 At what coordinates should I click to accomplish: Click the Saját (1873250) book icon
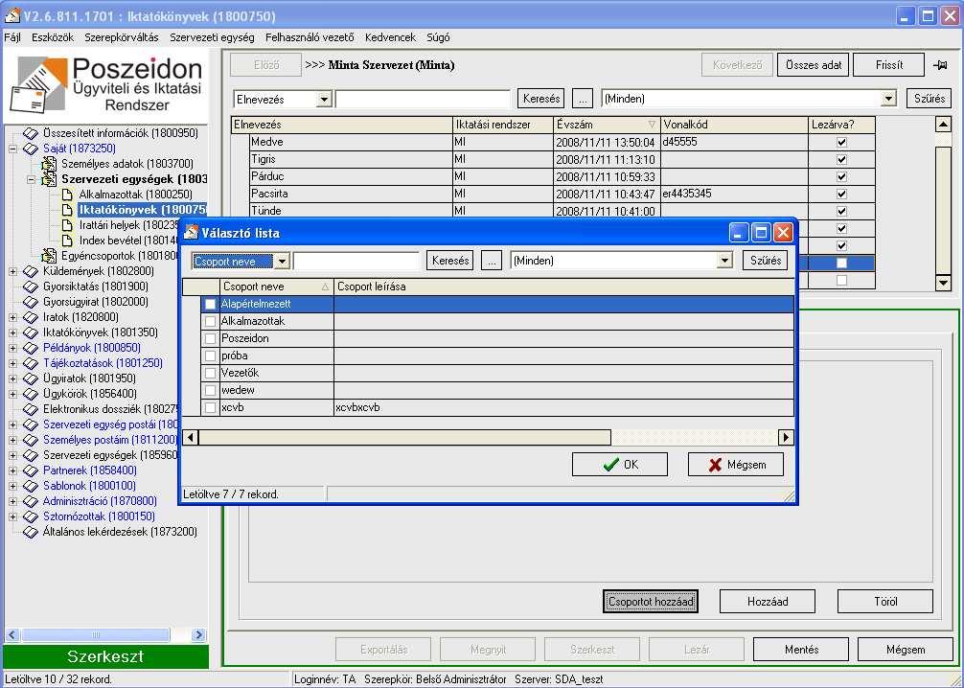point(31,149)
